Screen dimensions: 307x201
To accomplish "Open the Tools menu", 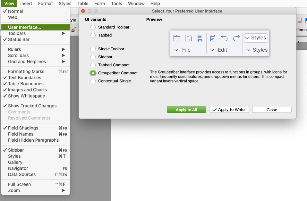I will coord(116,4).
